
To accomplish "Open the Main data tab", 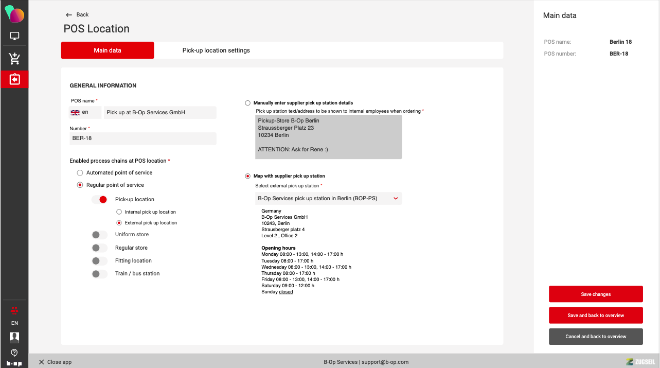I will (108, 50).
